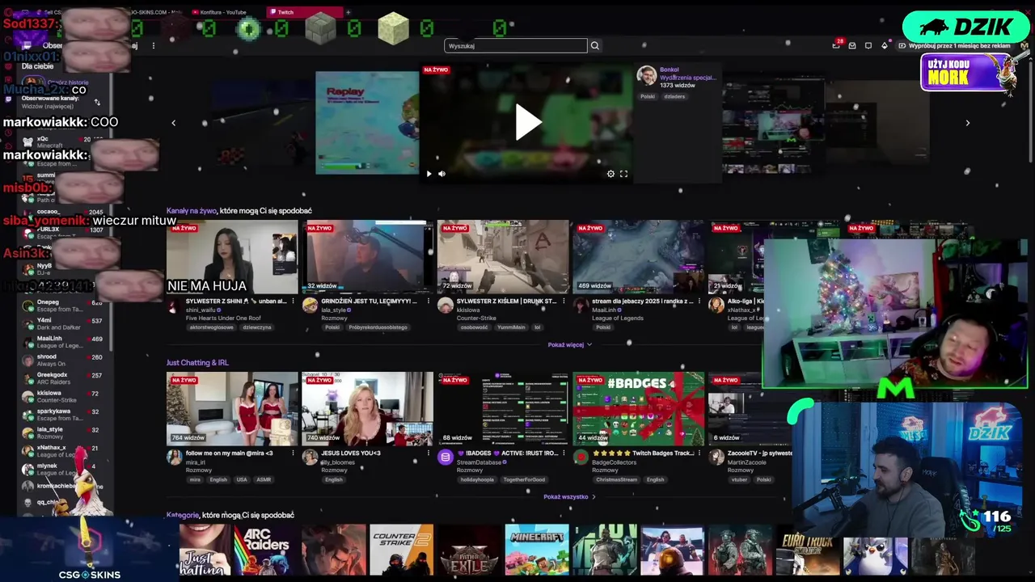Image resolution: width=1035 pixels, height=582 pixels.
Task: Open Path of Exile category card
Action: coord(470,550)
